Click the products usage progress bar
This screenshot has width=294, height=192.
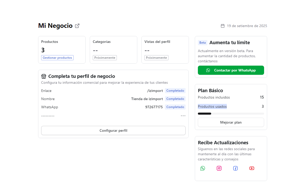tap(231, 113)
